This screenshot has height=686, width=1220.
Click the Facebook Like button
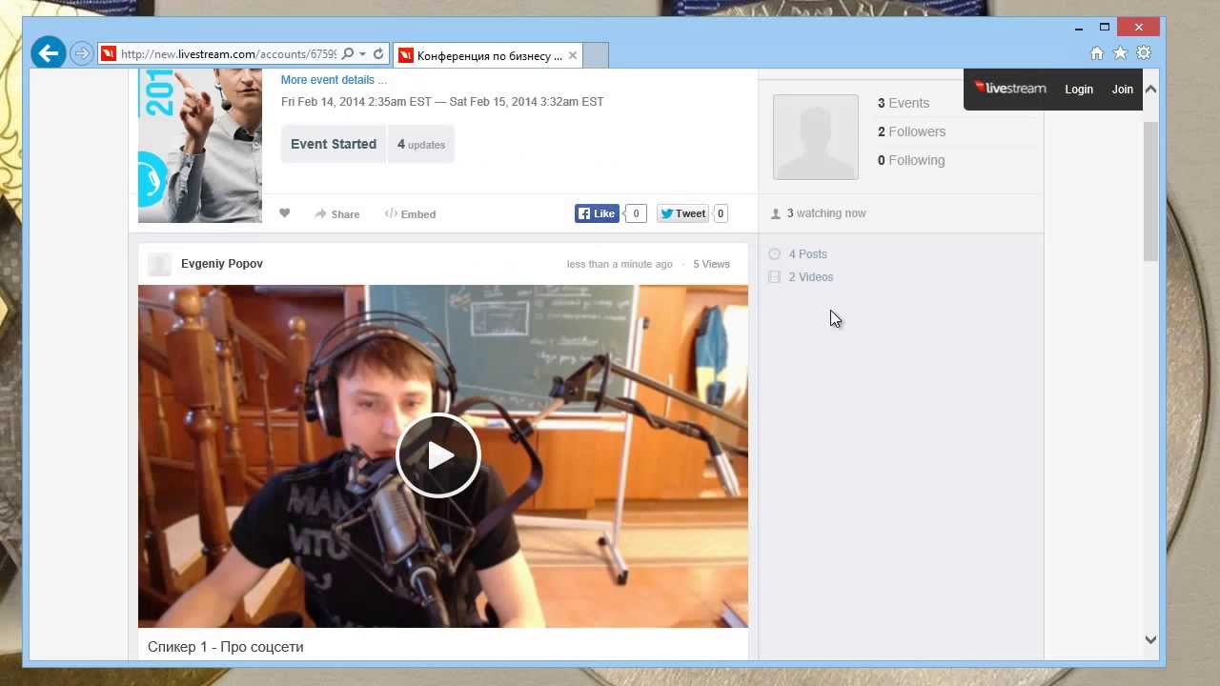[597, 213]
